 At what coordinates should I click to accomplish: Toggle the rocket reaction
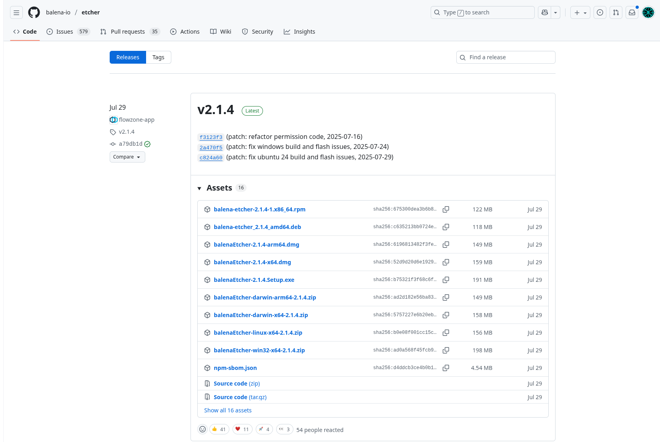coord(264,429)
